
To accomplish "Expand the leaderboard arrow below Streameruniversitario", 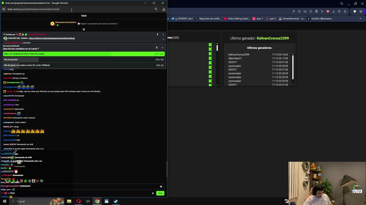I will click(84, 29).
